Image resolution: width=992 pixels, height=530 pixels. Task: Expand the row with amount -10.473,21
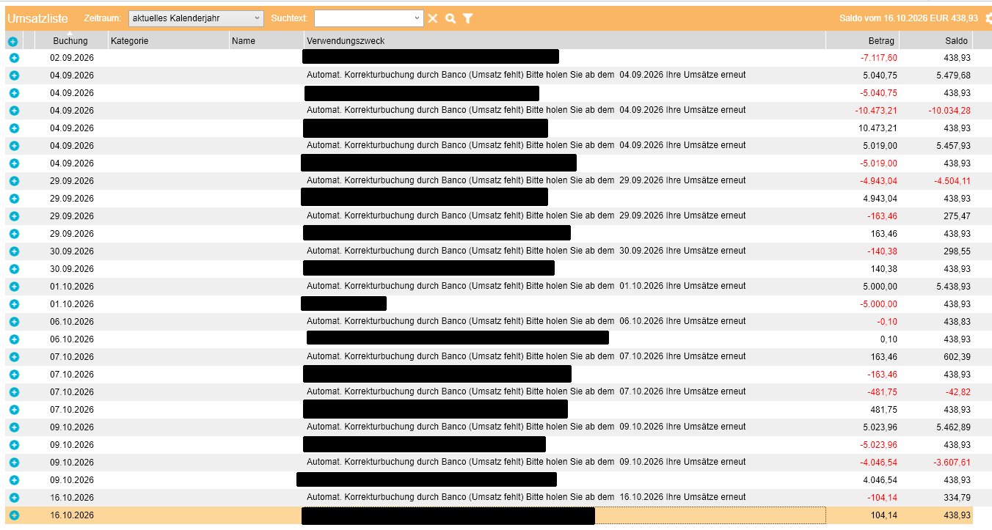[x=14, y=111]
